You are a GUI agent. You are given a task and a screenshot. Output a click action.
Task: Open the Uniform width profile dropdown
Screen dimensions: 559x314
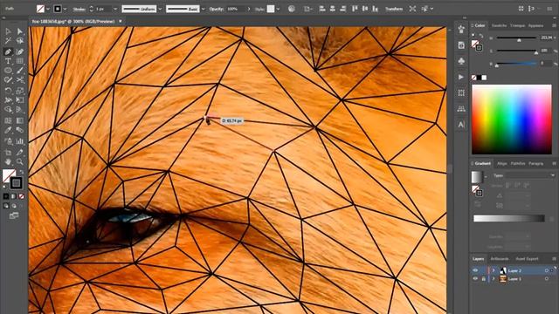(160, 9)
